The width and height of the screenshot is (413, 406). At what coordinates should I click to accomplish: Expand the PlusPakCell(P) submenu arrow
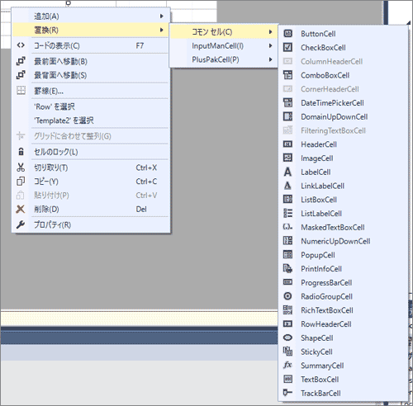coord(270,59)
